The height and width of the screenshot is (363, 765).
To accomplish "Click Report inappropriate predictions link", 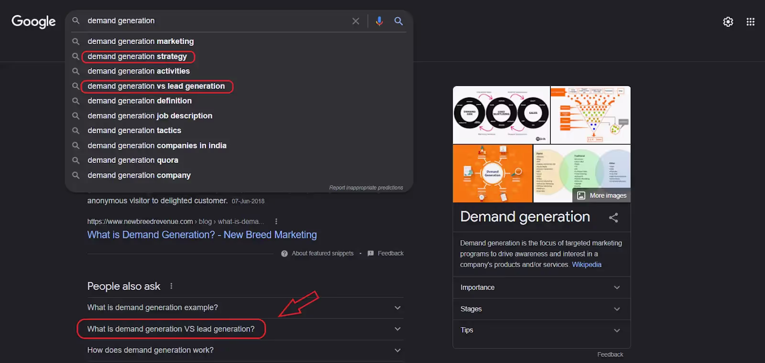I will 366,188.
